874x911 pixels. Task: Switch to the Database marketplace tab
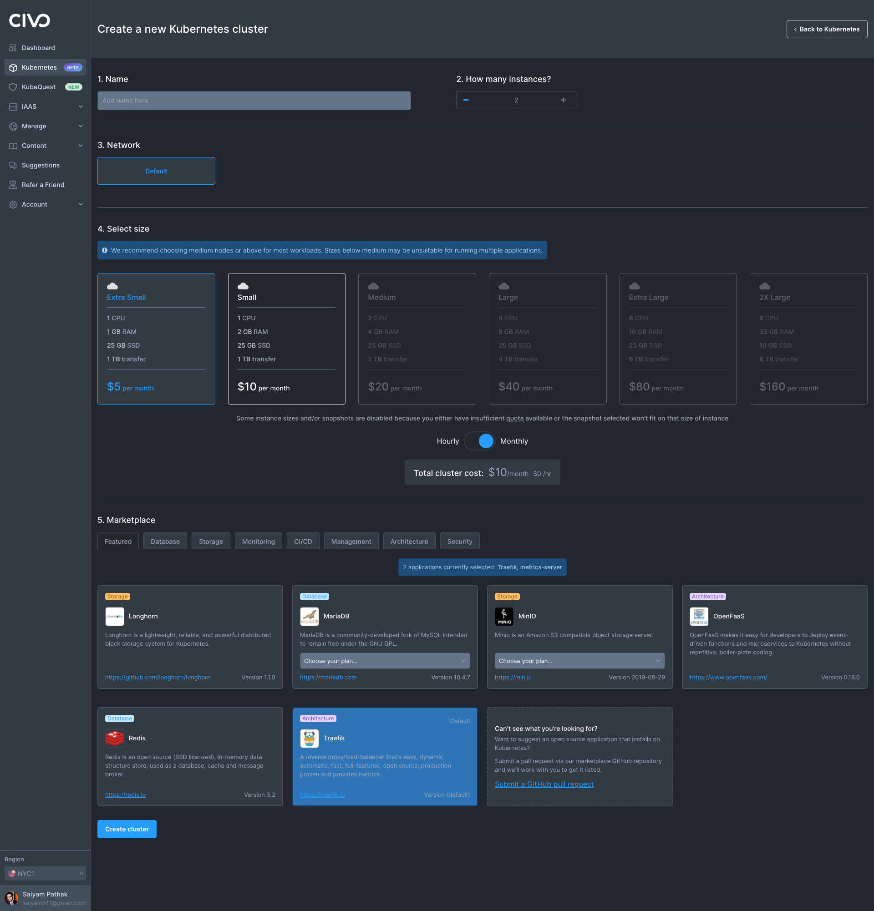(165, 542)
